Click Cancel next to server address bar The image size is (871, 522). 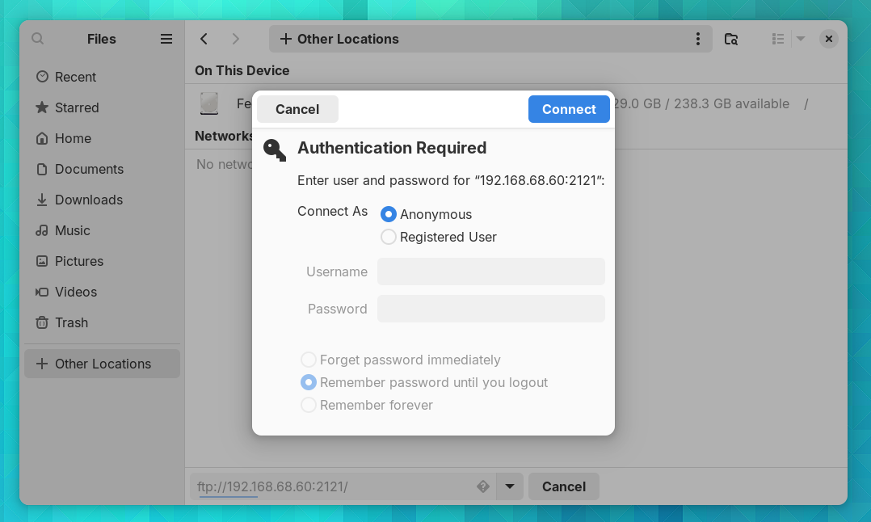[x=564, y=486]
